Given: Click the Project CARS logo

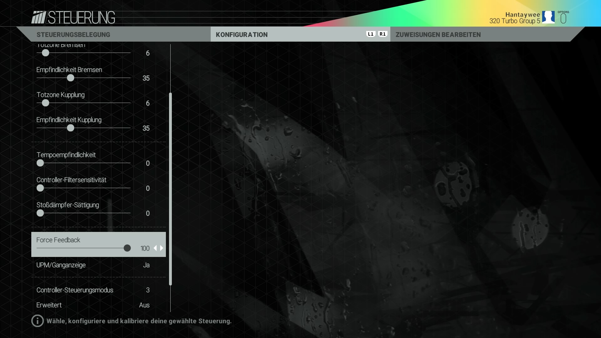Looking at the screenshot, I should pyautogui.click(x=39, y=17).
